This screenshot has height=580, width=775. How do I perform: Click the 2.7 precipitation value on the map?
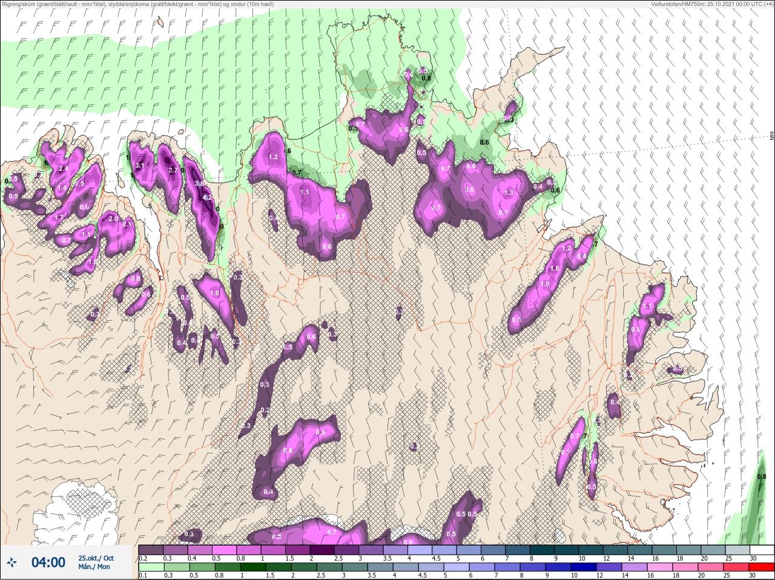point(173,170)
